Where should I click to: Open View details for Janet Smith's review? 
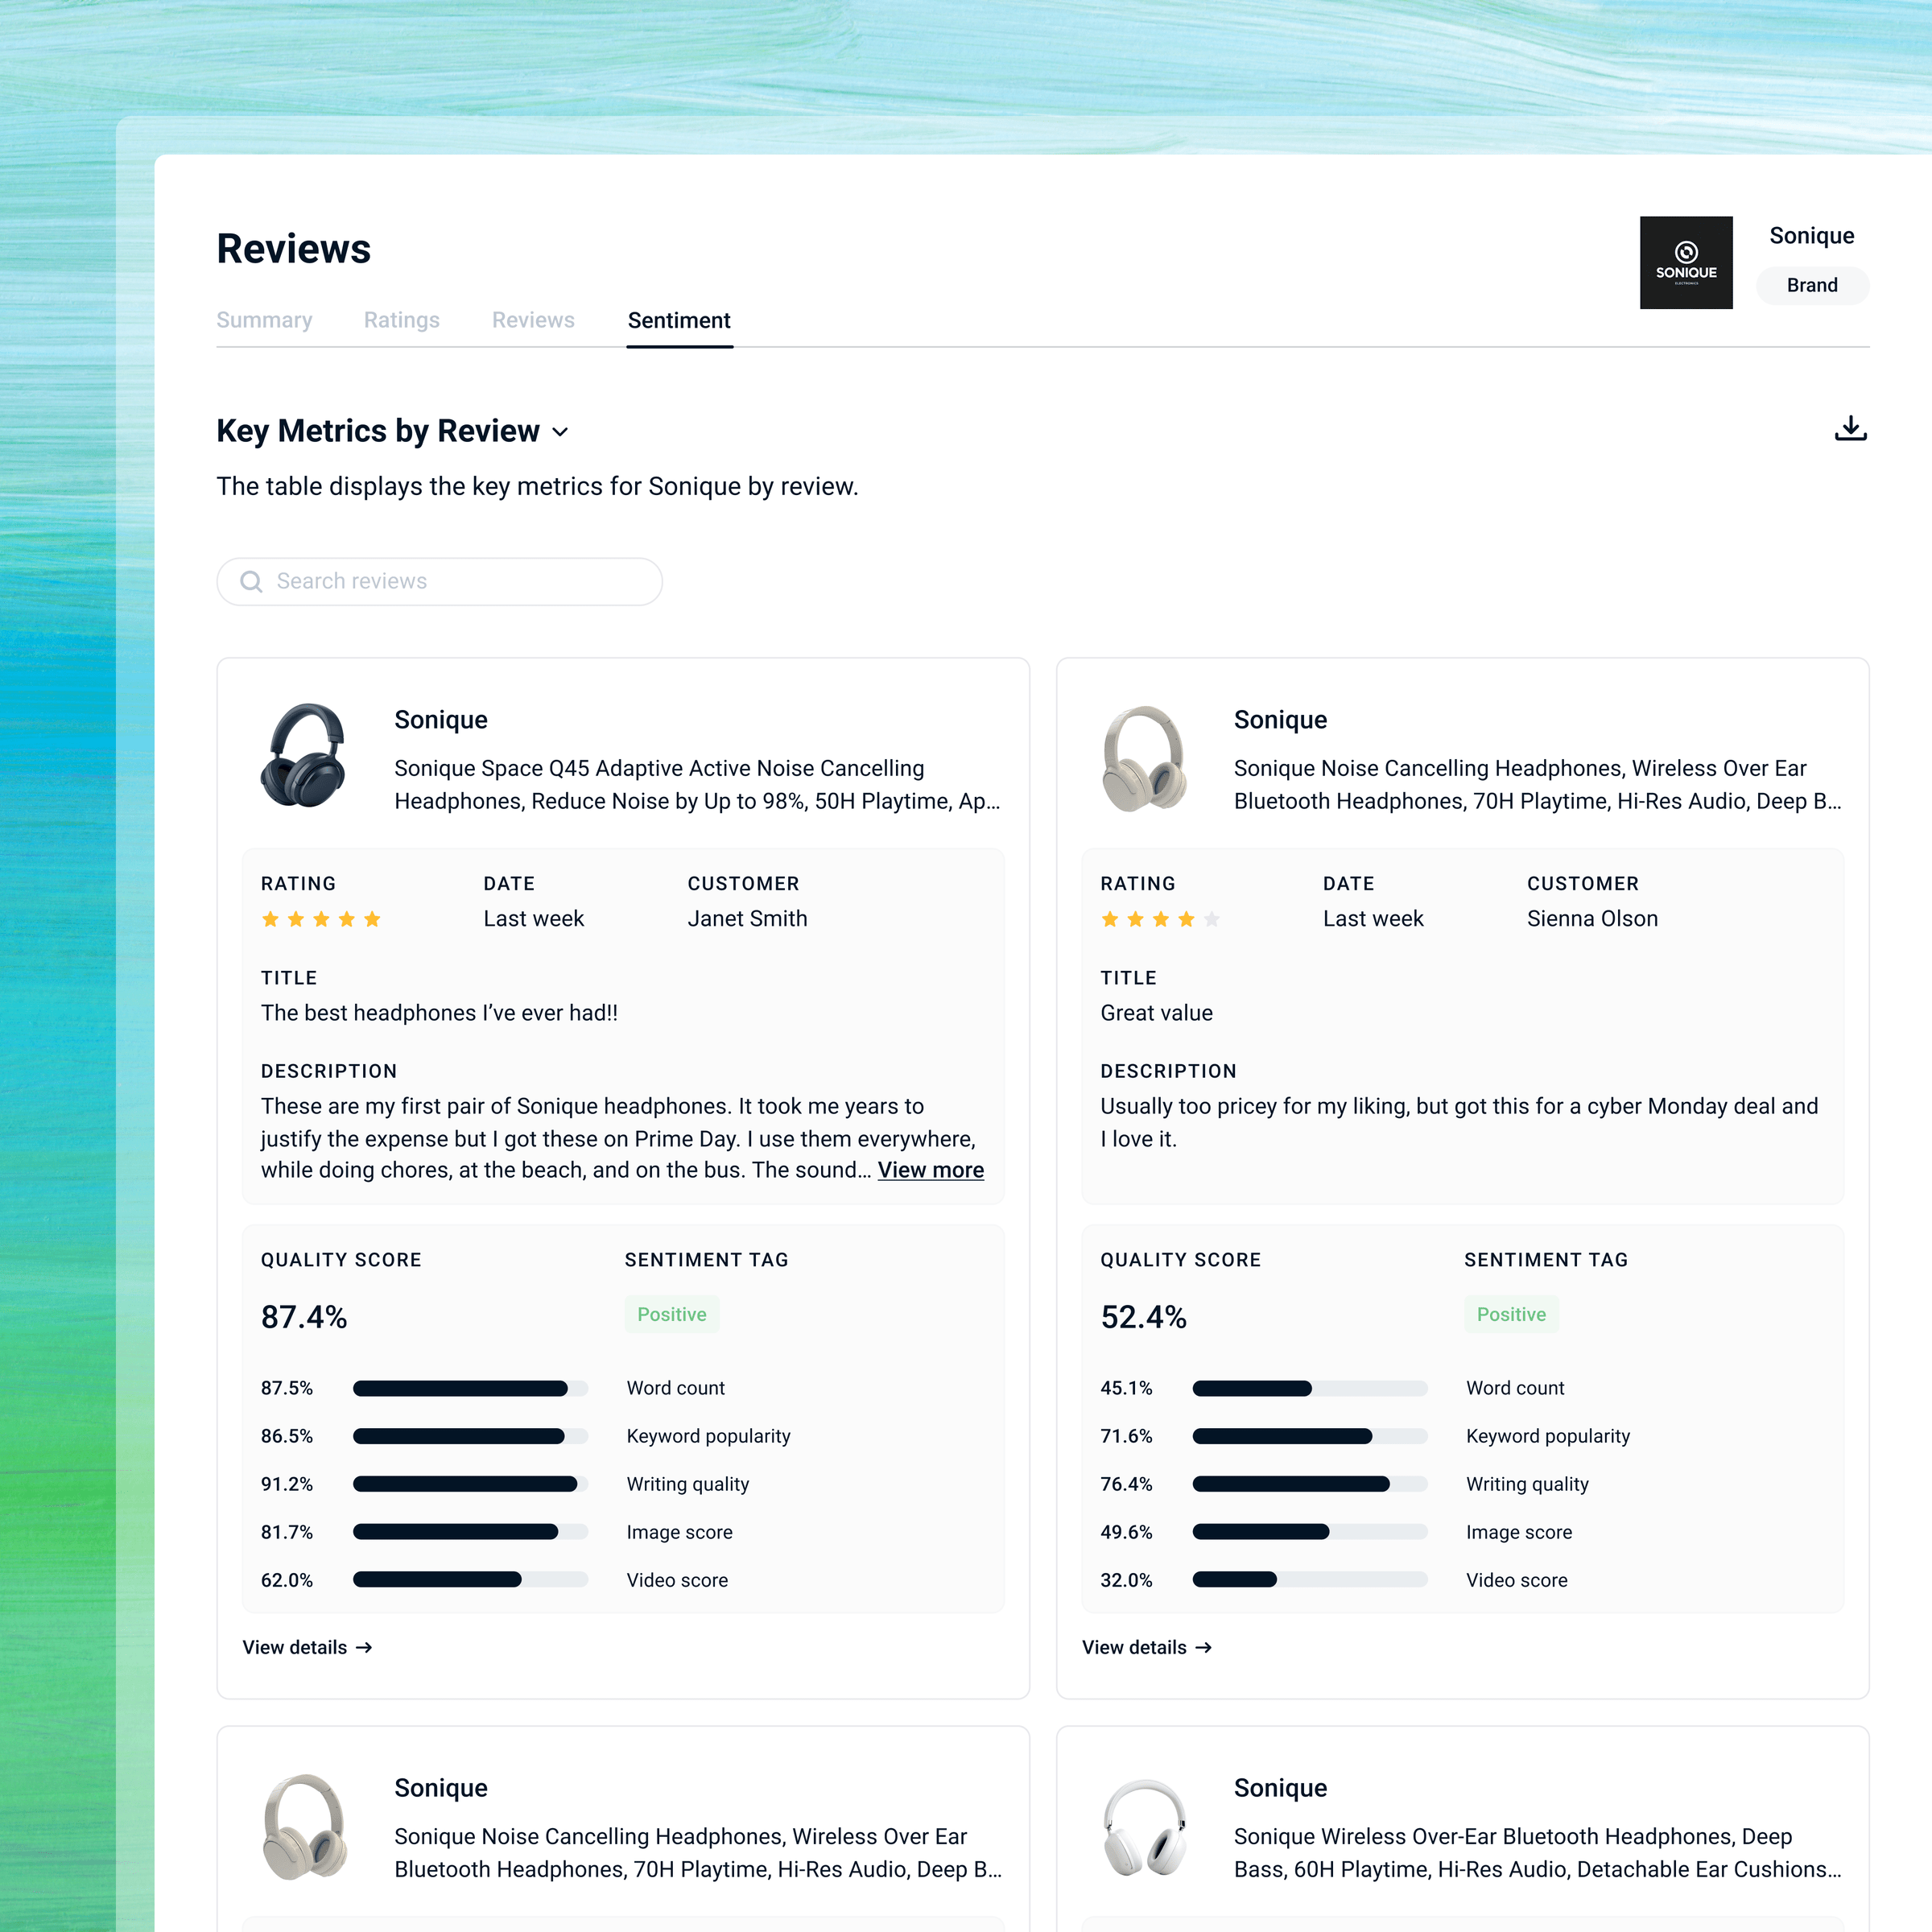(307, 1647)
